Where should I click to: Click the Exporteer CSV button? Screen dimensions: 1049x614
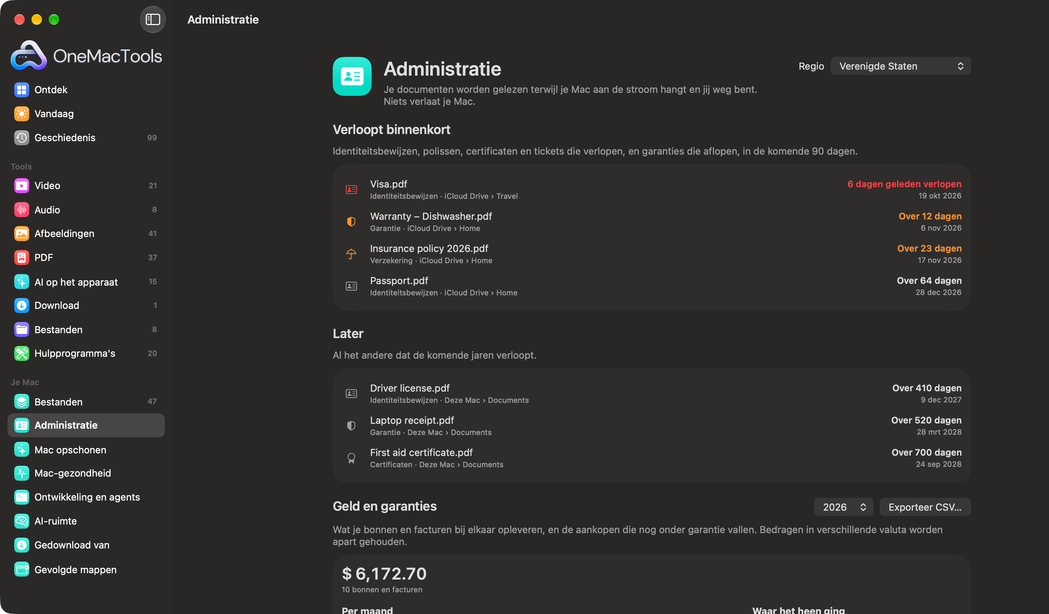point(925,507)
